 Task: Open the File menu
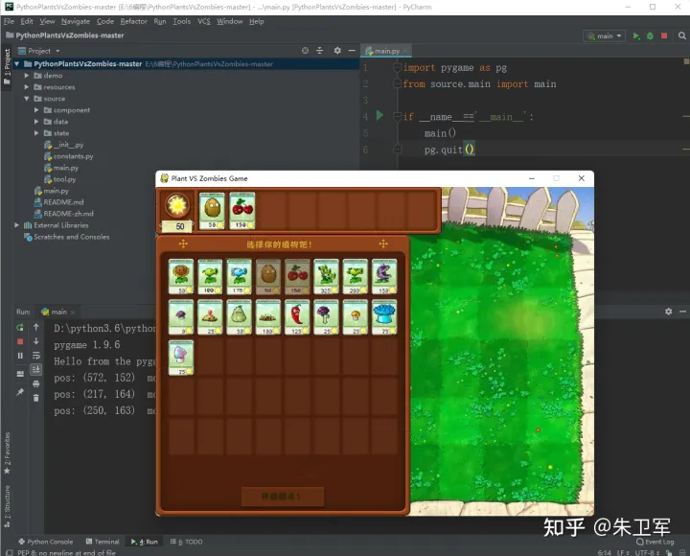tap(9, 21)
